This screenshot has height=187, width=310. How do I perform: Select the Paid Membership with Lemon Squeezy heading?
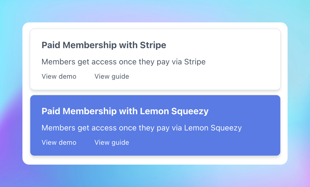[125, 111]
